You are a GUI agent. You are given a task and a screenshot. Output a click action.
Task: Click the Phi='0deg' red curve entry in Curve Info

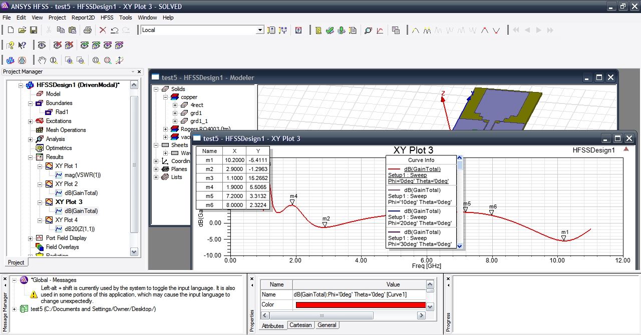click(x=421, y=175)
